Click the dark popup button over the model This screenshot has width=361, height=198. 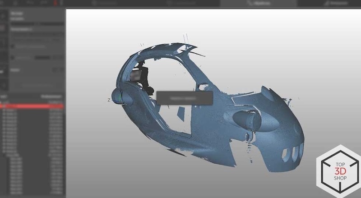point(184,98)
